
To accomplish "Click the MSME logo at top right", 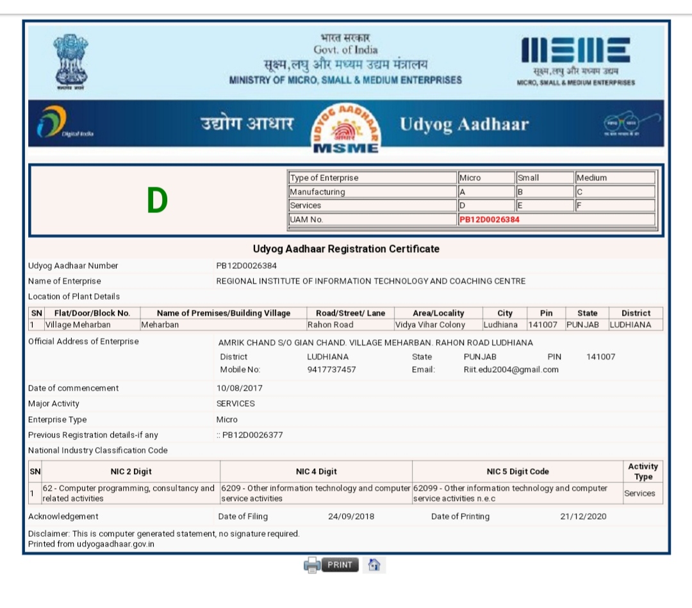I will tap(576, 61).
